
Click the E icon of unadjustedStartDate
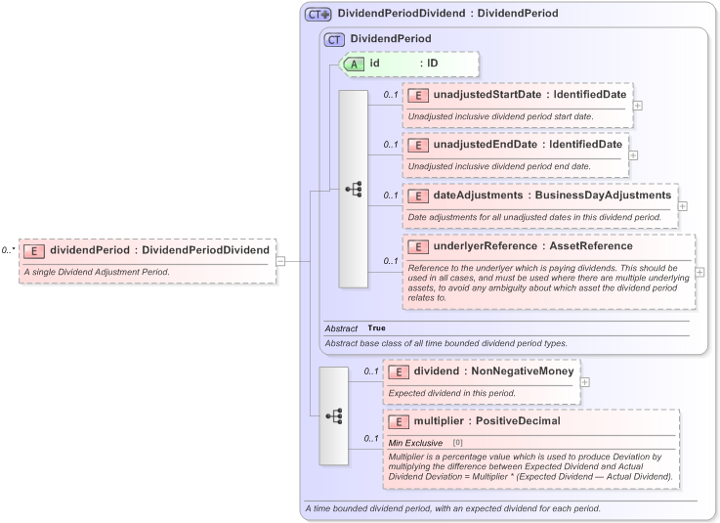418,96
